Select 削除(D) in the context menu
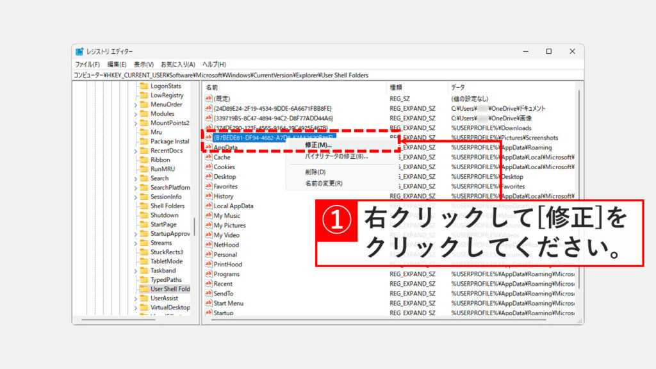 [x=315, y=172]
